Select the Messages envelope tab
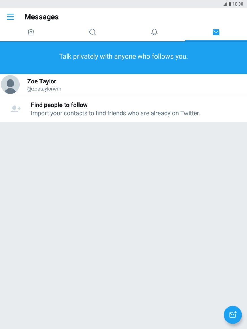This screenshot has height=329, width=247. click(216, 32)
